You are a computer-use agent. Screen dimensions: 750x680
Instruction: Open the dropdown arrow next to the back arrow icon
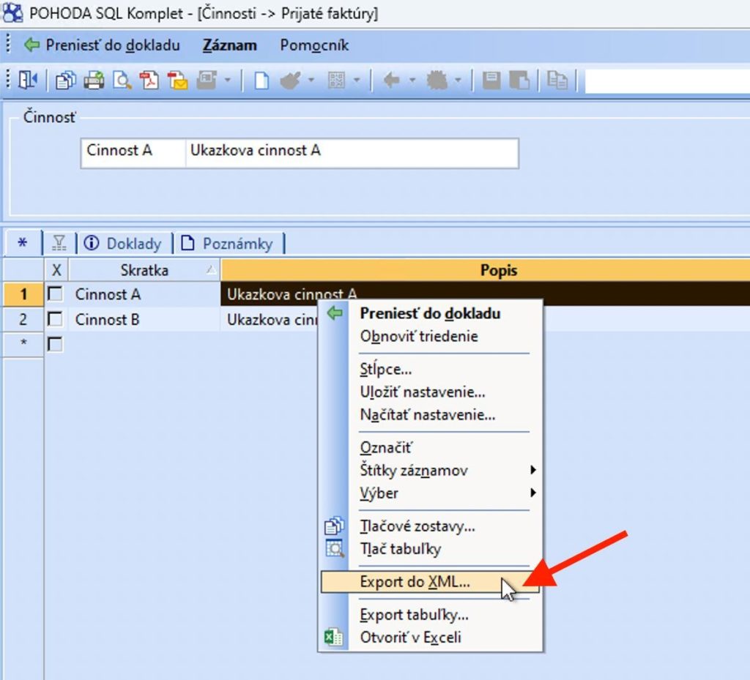click(412, 81)
